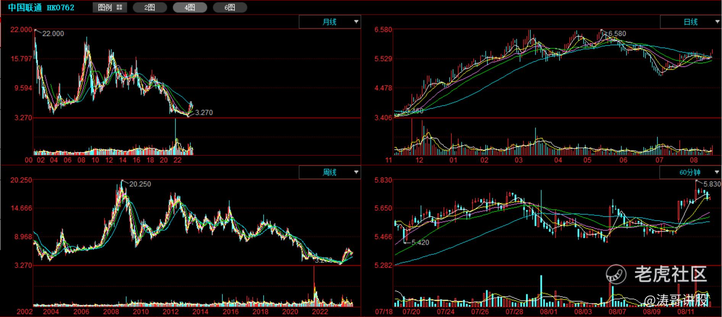
Task: Click the 5.650 price axis label
Action: 383,208
